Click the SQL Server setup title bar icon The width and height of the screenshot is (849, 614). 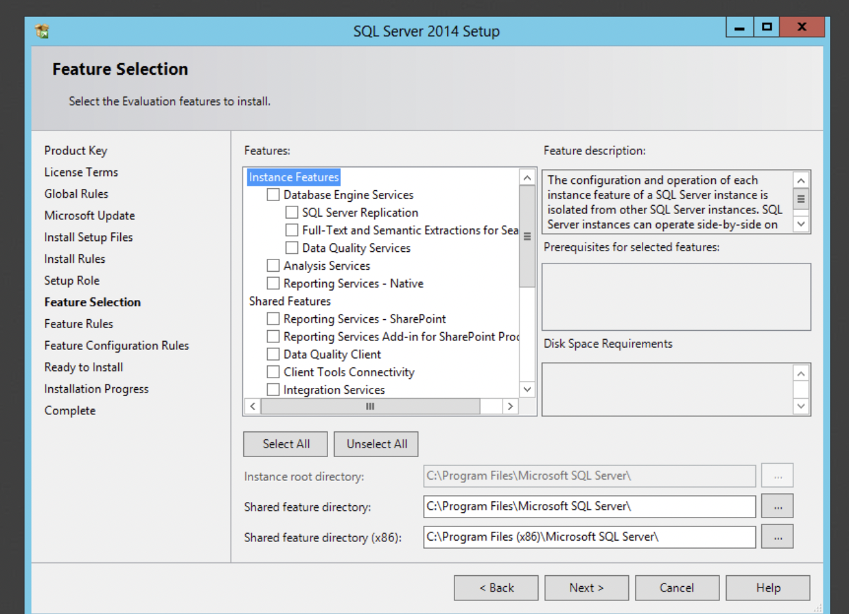(42, 31)
